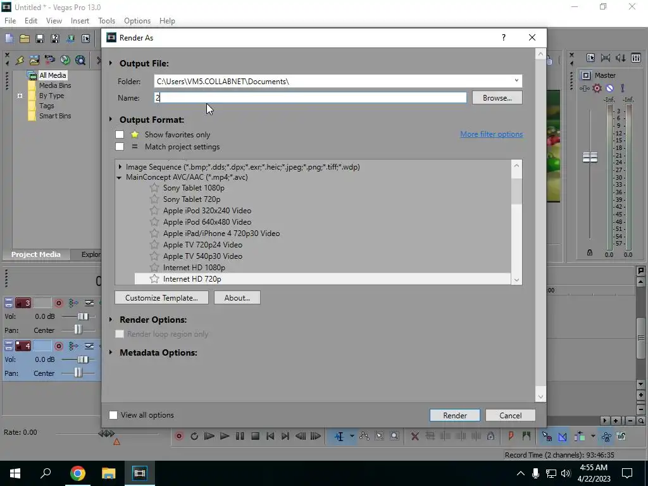The image size is (648, 486).
Task: Collapse the Render Options section
Action: [111, 320]
